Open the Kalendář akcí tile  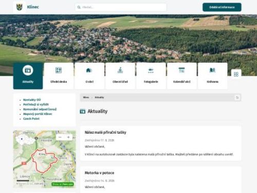(x=182, y=76)
